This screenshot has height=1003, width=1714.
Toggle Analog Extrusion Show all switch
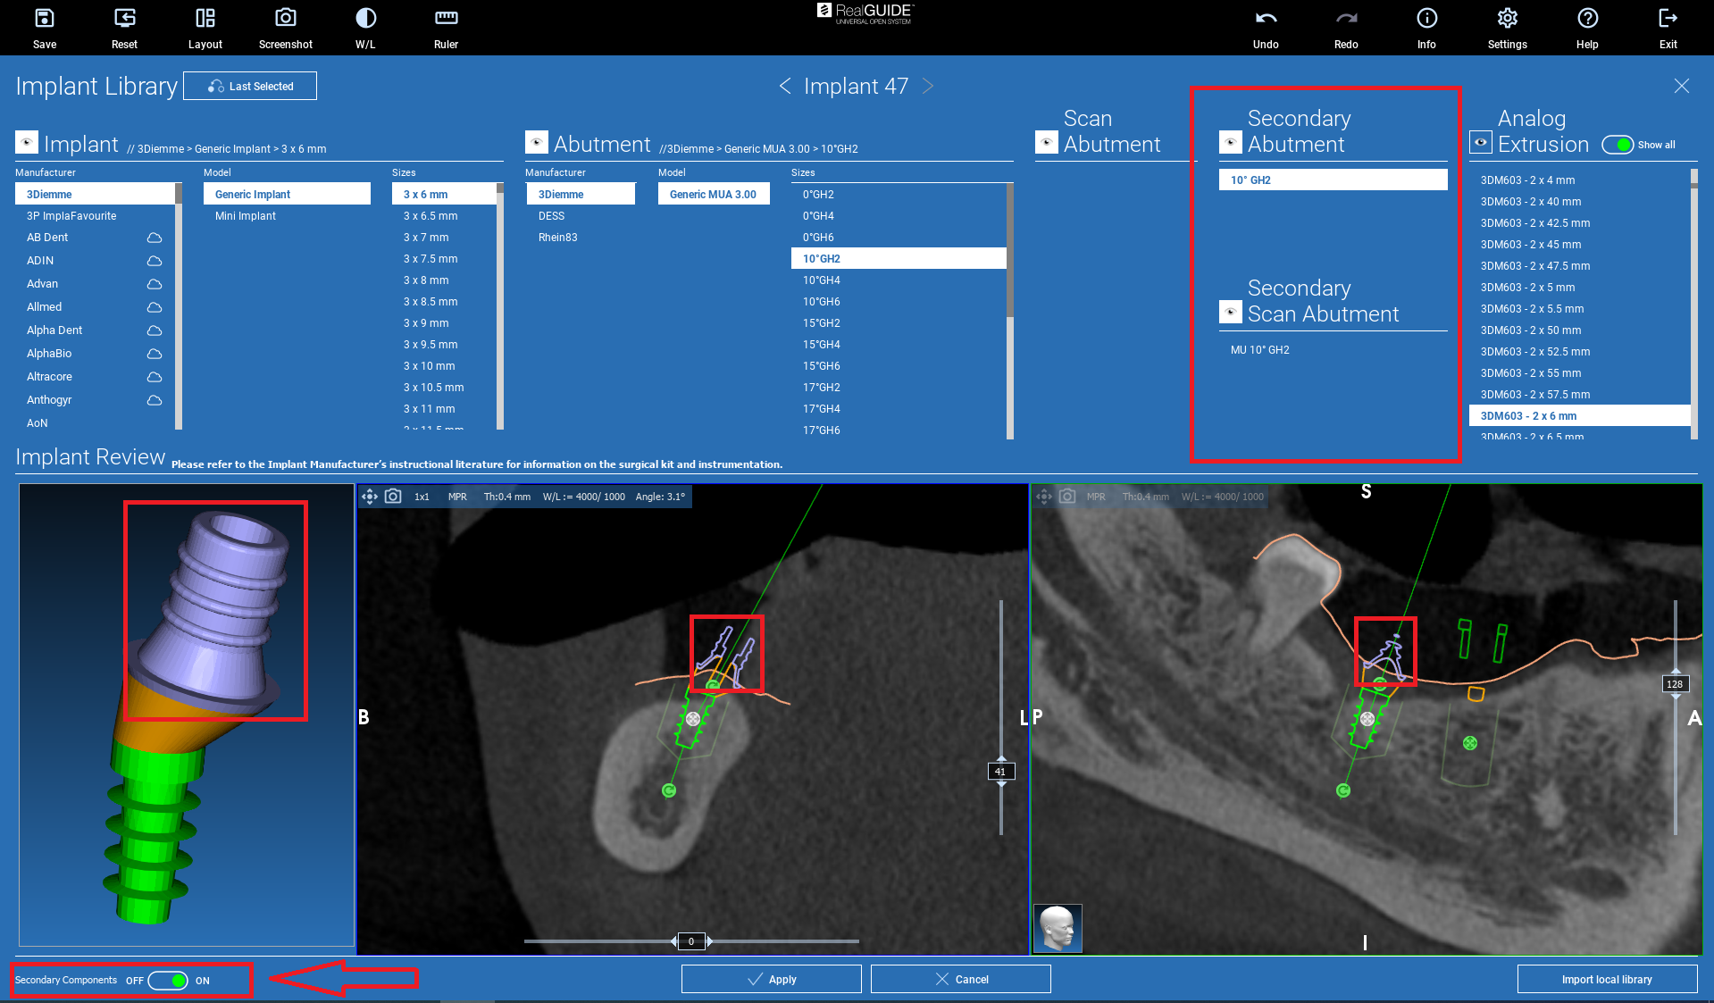tap(1618, 145)
